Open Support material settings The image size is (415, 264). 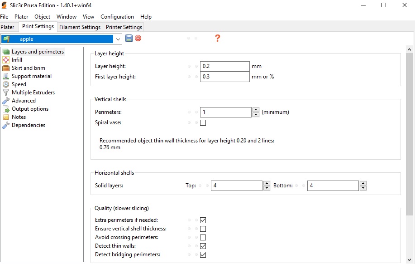31,76
